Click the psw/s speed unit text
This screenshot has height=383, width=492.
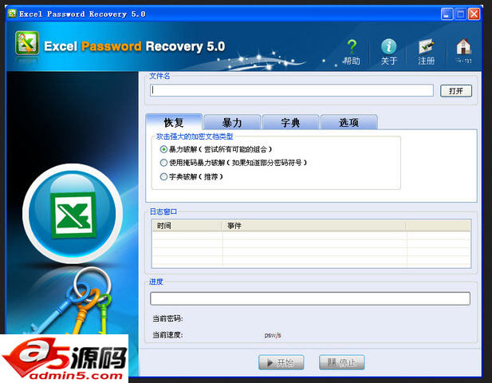273,335
